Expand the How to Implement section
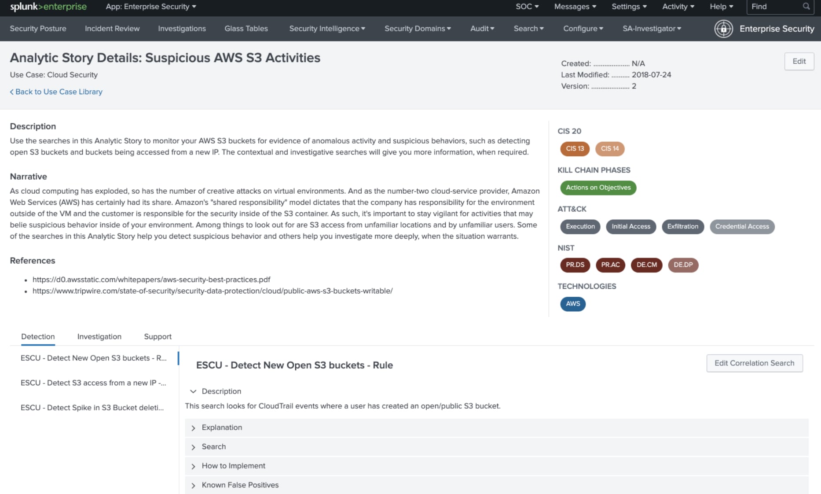Viewport: 821px width, 494px height. pos(496,466)
